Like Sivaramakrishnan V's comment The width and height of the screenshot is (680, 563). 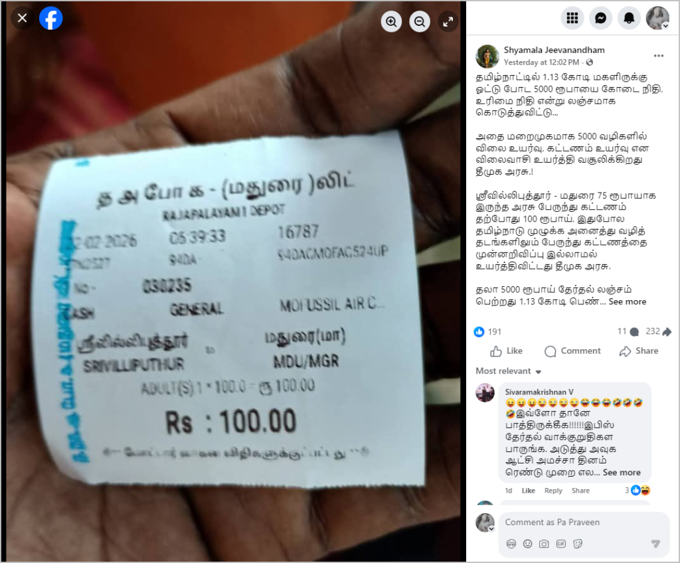528,491
